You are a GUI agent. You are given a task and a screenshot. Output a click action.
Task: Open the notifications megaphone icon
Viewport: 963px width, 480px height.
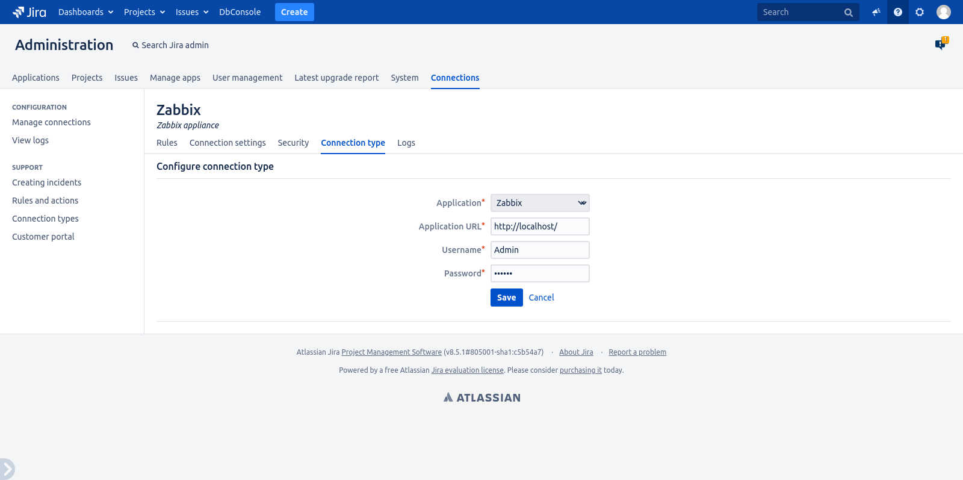pyautogui.click(x=876, y=12)
